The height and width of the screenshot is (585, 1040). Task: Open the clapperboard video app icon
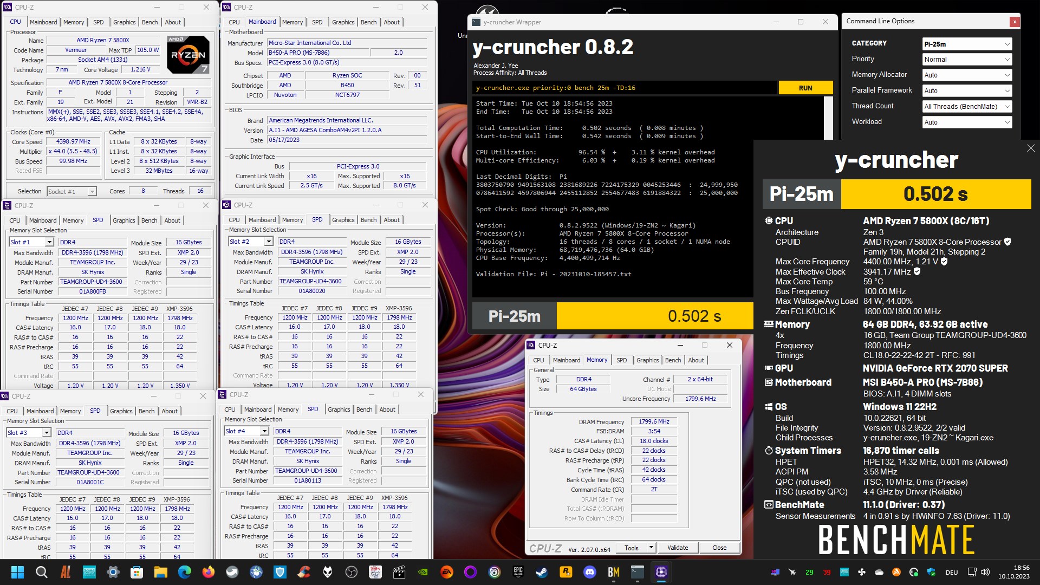[x=399, y=572]
